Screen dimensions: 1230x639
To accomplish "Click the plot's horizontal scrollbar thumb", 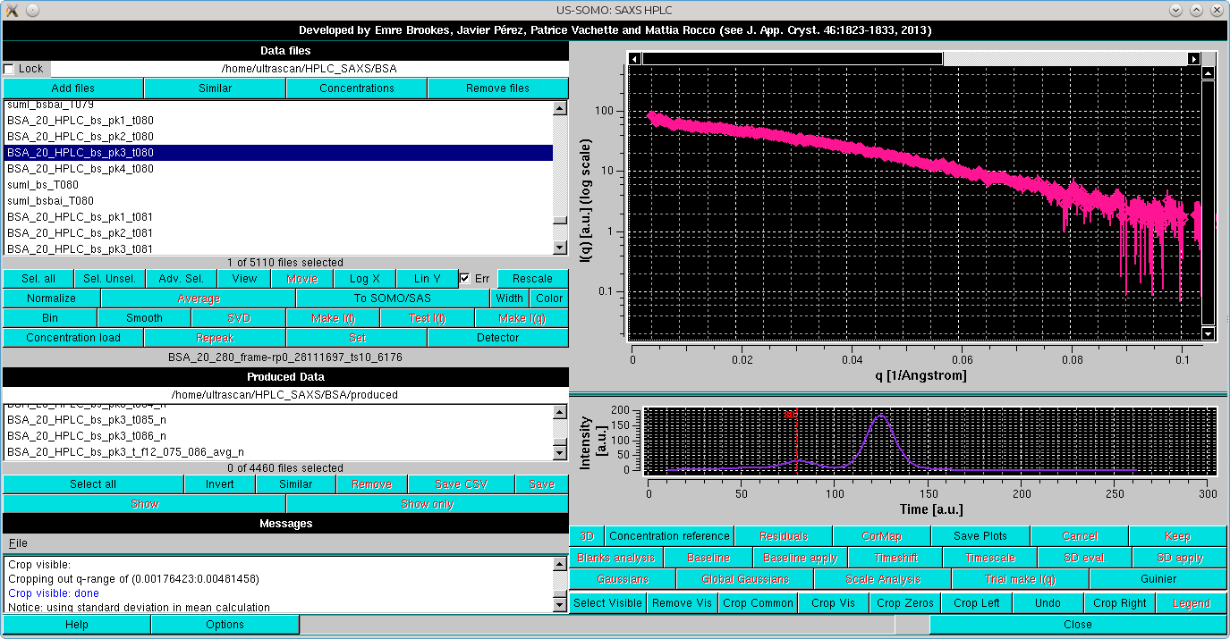I will [x=793, y=59].
